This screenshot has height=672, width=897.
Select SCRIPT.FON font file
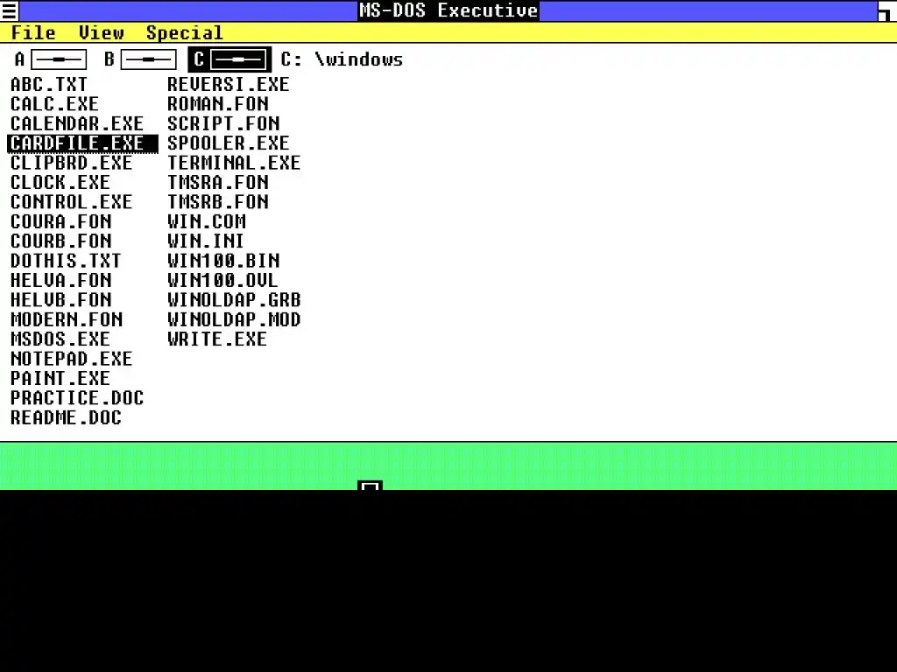tap(223, 123)
